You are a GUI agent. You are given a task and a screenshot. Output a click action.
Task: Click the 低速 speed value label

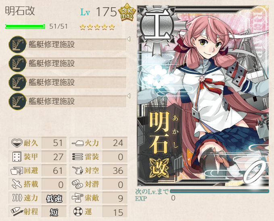[x=54, y=198]
